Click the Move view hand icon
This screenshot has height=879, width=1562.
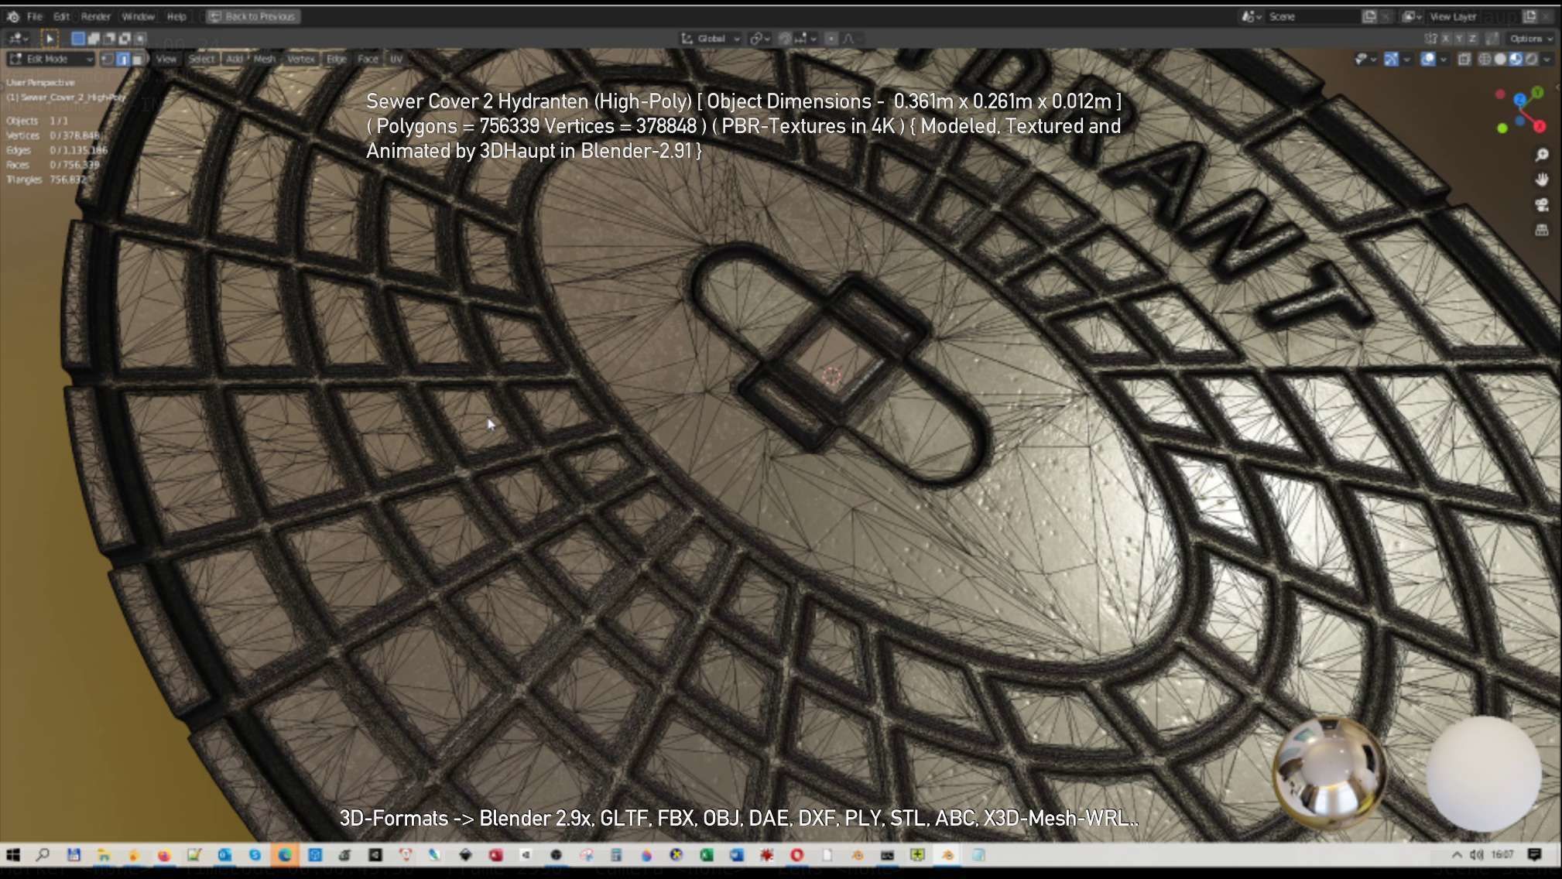1542,180
